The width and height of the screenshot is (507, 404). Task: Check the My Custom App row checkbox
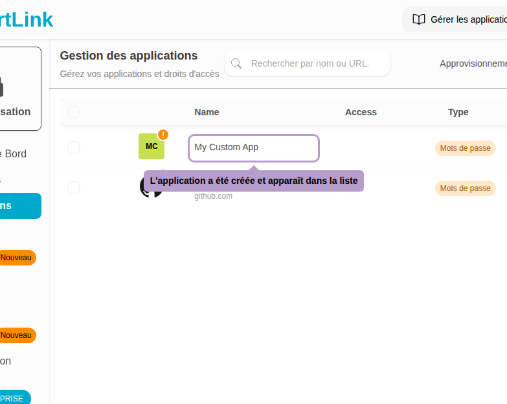(x=74, y=148)
